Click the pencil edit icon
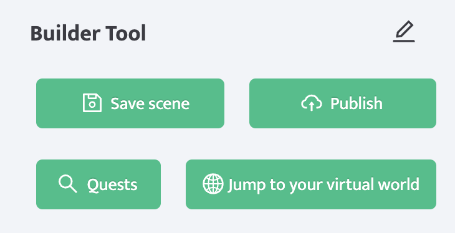 pyautogui.click(x=404, y=31)
